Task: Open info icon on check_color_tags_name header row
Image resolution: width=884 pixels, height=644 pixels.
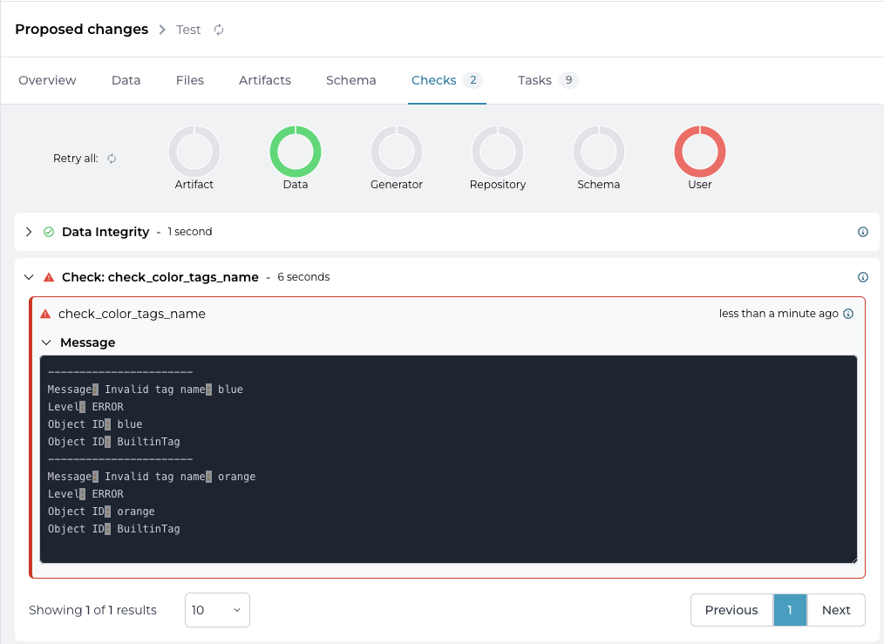Action: pyautogui.click(x=863, y=277)
